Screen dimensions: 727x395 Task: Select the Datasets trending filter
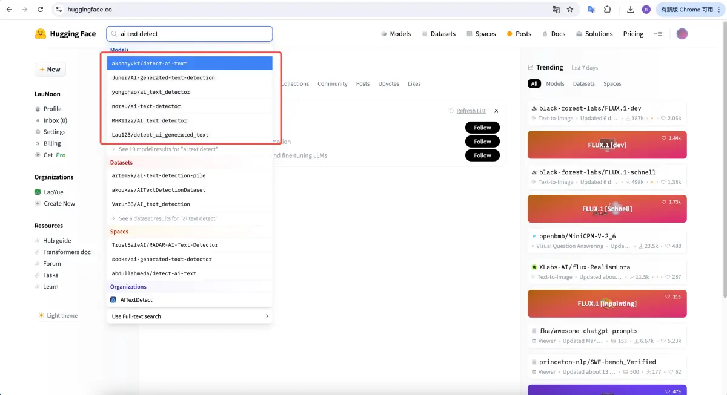pyautogui.click(x=584, y=84)
